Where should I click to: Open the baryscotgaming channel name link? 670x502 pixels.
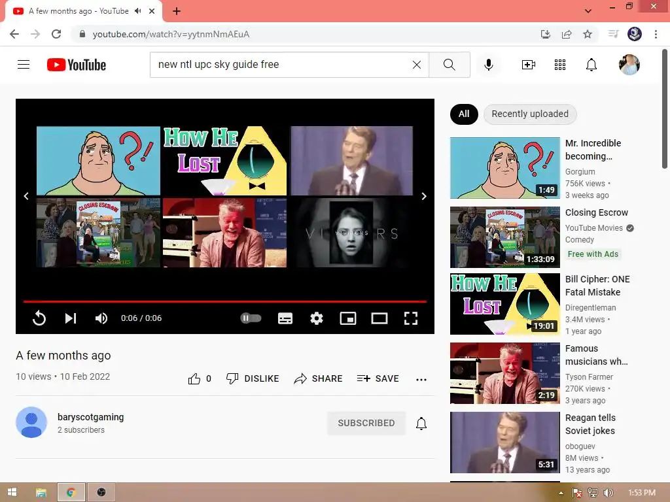coord(90,417)
